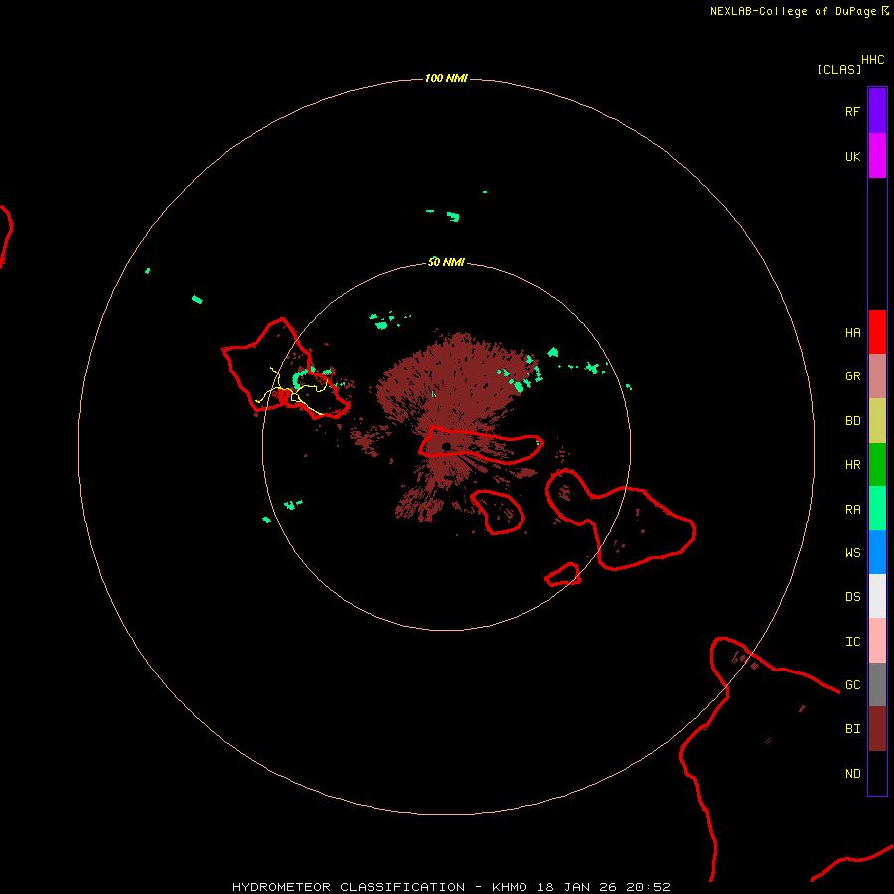Select the blue WS legend swatch

[x=877, y=552]
